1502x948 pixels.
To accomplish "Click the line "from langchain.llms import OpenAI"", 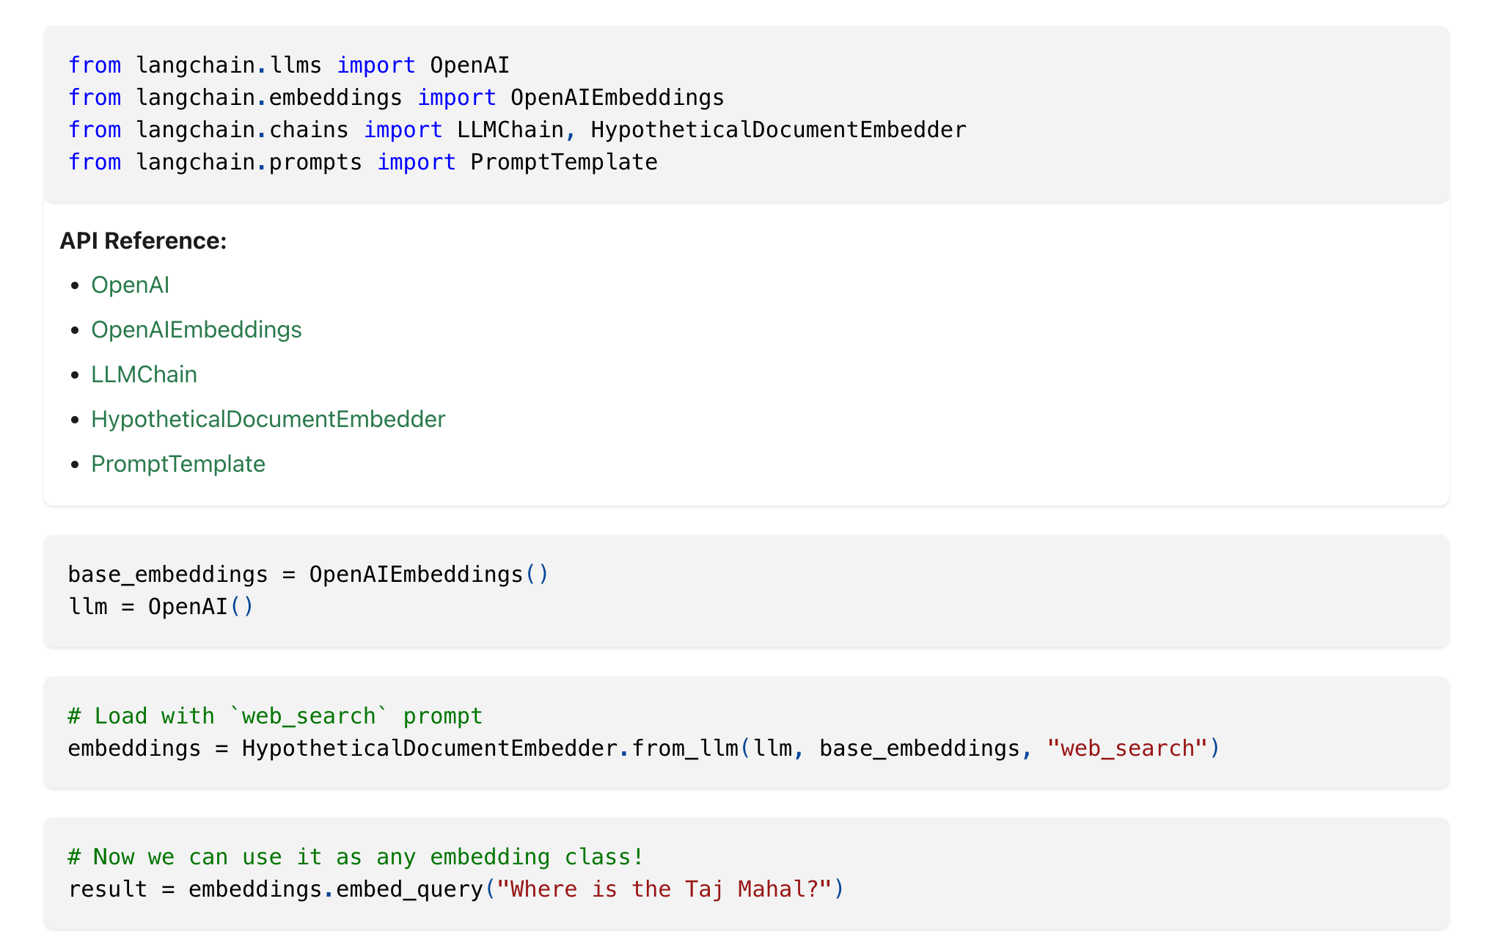I will point(289,65).
